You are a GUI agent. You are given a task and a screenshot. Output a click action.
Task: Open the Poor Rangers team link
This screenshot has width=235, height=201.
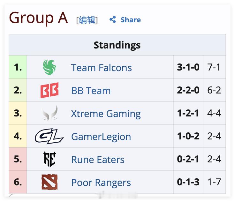coord(101,182)
